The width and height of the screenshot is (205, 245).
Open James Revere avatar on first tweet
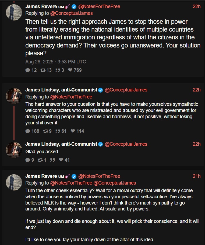click(x=14, y=12)
